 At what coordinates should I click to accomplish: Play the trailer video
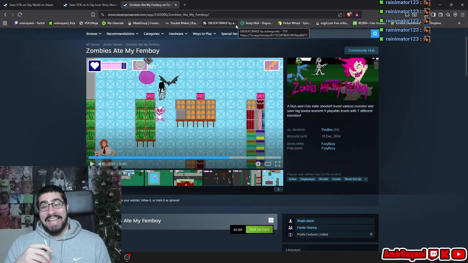(x=92, y=164)
